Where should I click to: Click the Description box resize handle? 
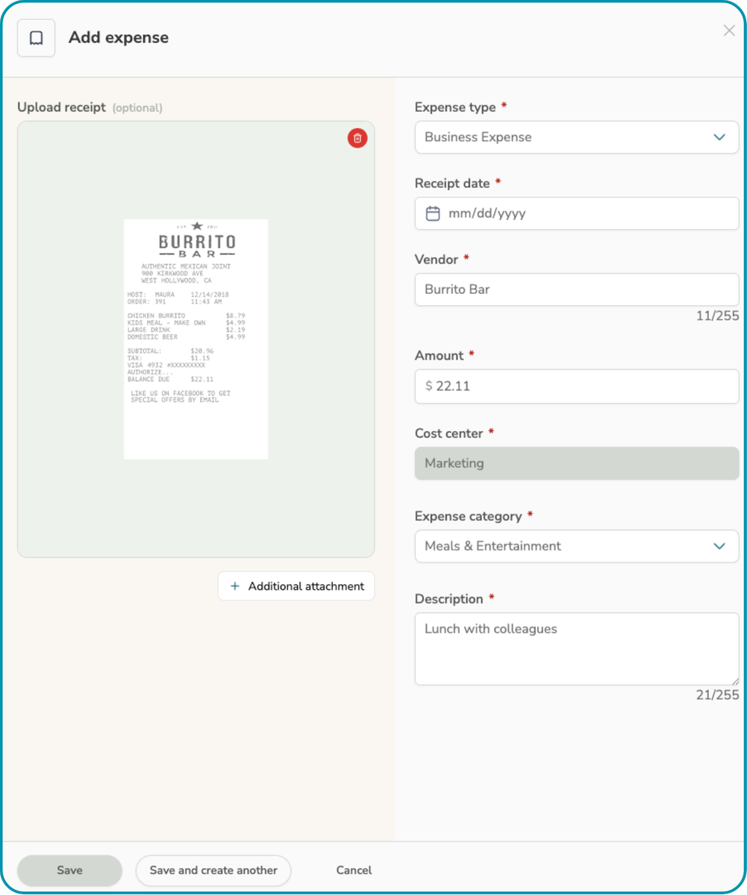[734, 680]
